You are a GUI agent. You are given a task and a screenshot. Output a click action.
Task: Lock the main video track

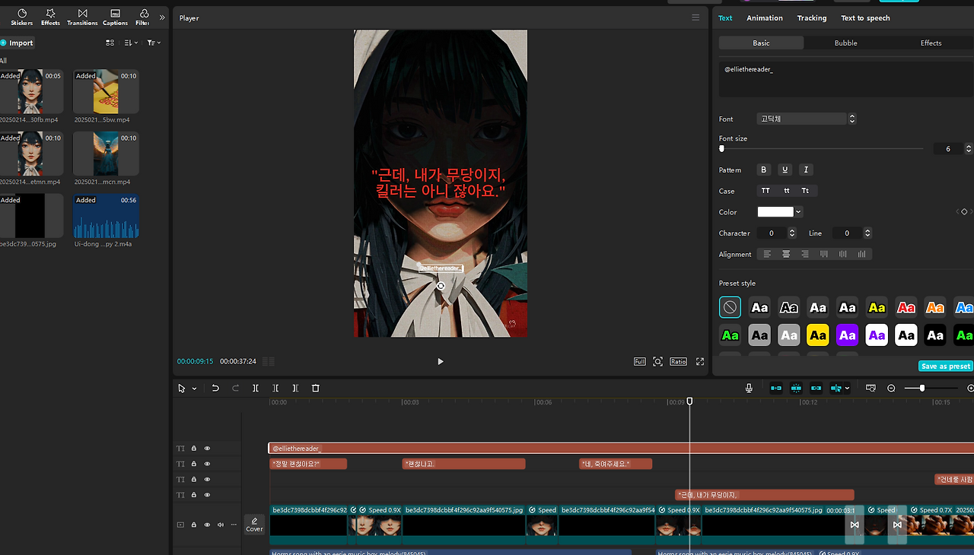(193, 525)
